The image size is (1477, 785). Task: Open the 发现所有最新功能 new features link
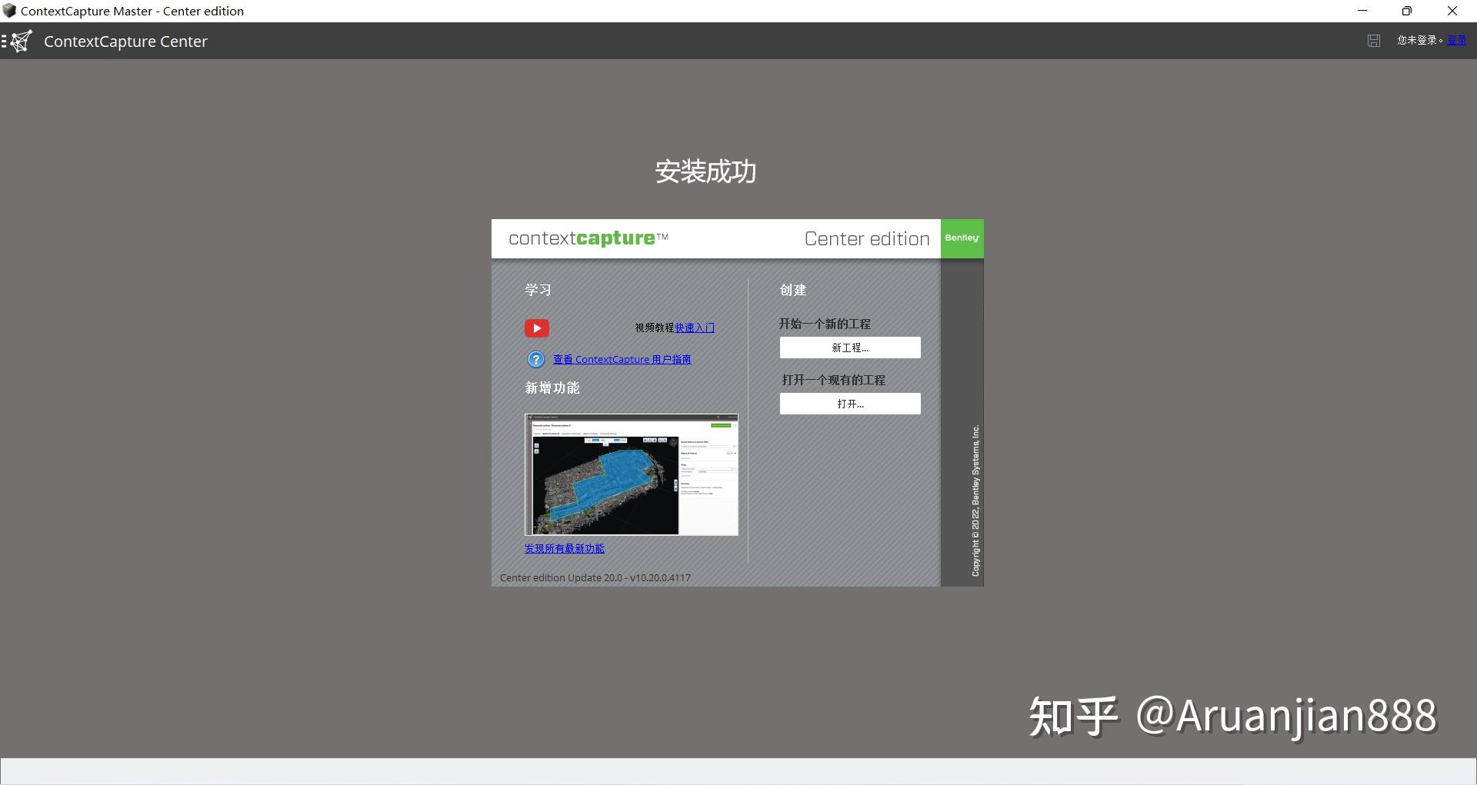[x=564, y=548]
